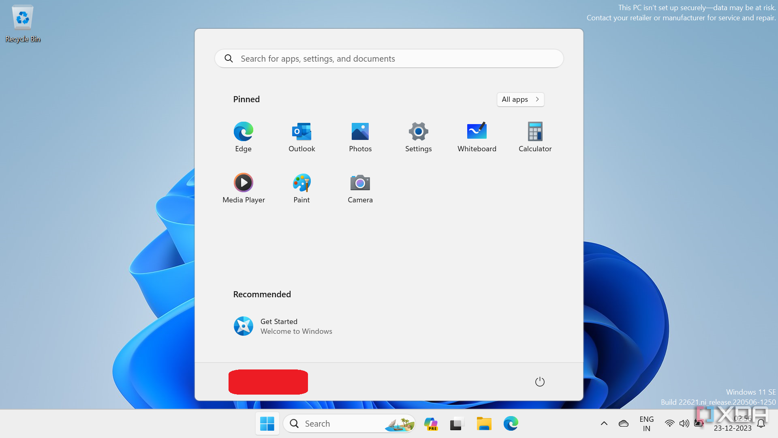Screen dimensions: 778x438
Task: Expand the All apps list
Action: (520, 99)
